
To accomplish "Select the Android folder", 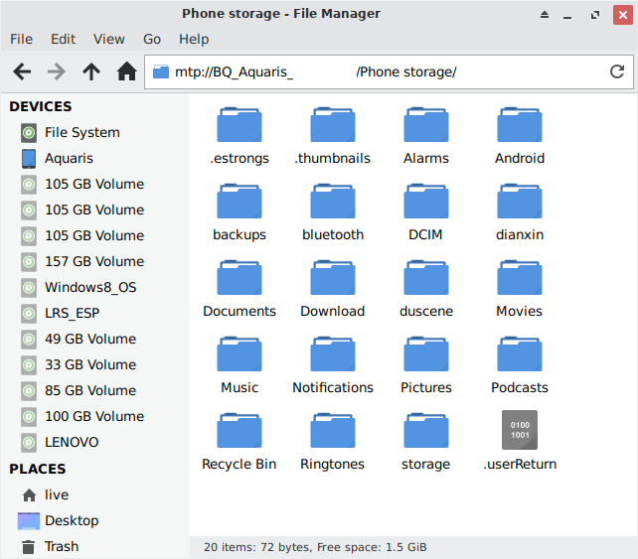I will tap(520, 126).
